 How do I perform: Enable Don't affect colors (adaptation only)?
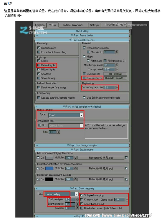point(82,208)
